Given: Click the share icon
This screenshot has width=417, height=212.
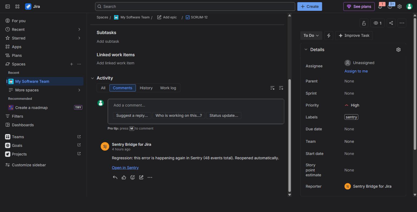Looking at the screenshot, I should click(x=391, y=23).
